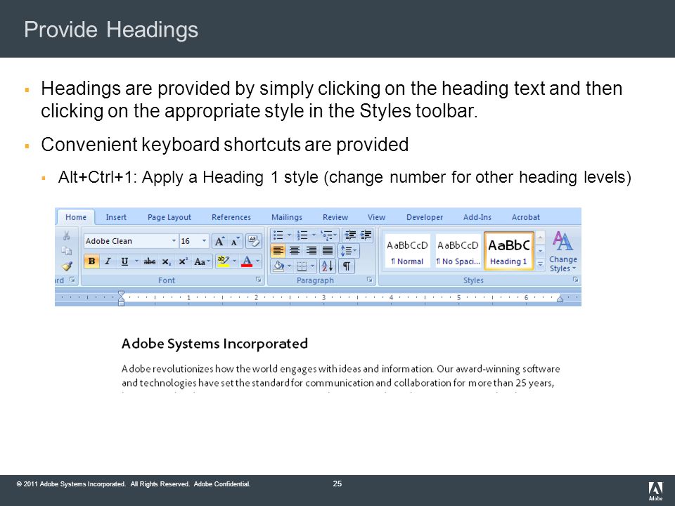Open the Developer tab
Image resolution: width=675 pixels, height=506 pixels.
pos(425,217)
